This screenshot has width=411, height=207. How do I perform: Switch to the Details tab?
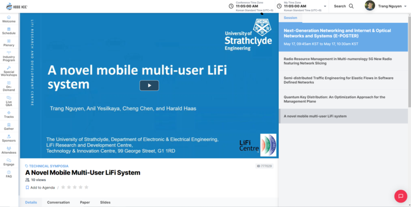31,202
